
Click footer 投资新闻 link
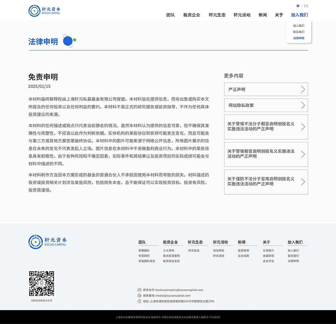pos(244,251)
